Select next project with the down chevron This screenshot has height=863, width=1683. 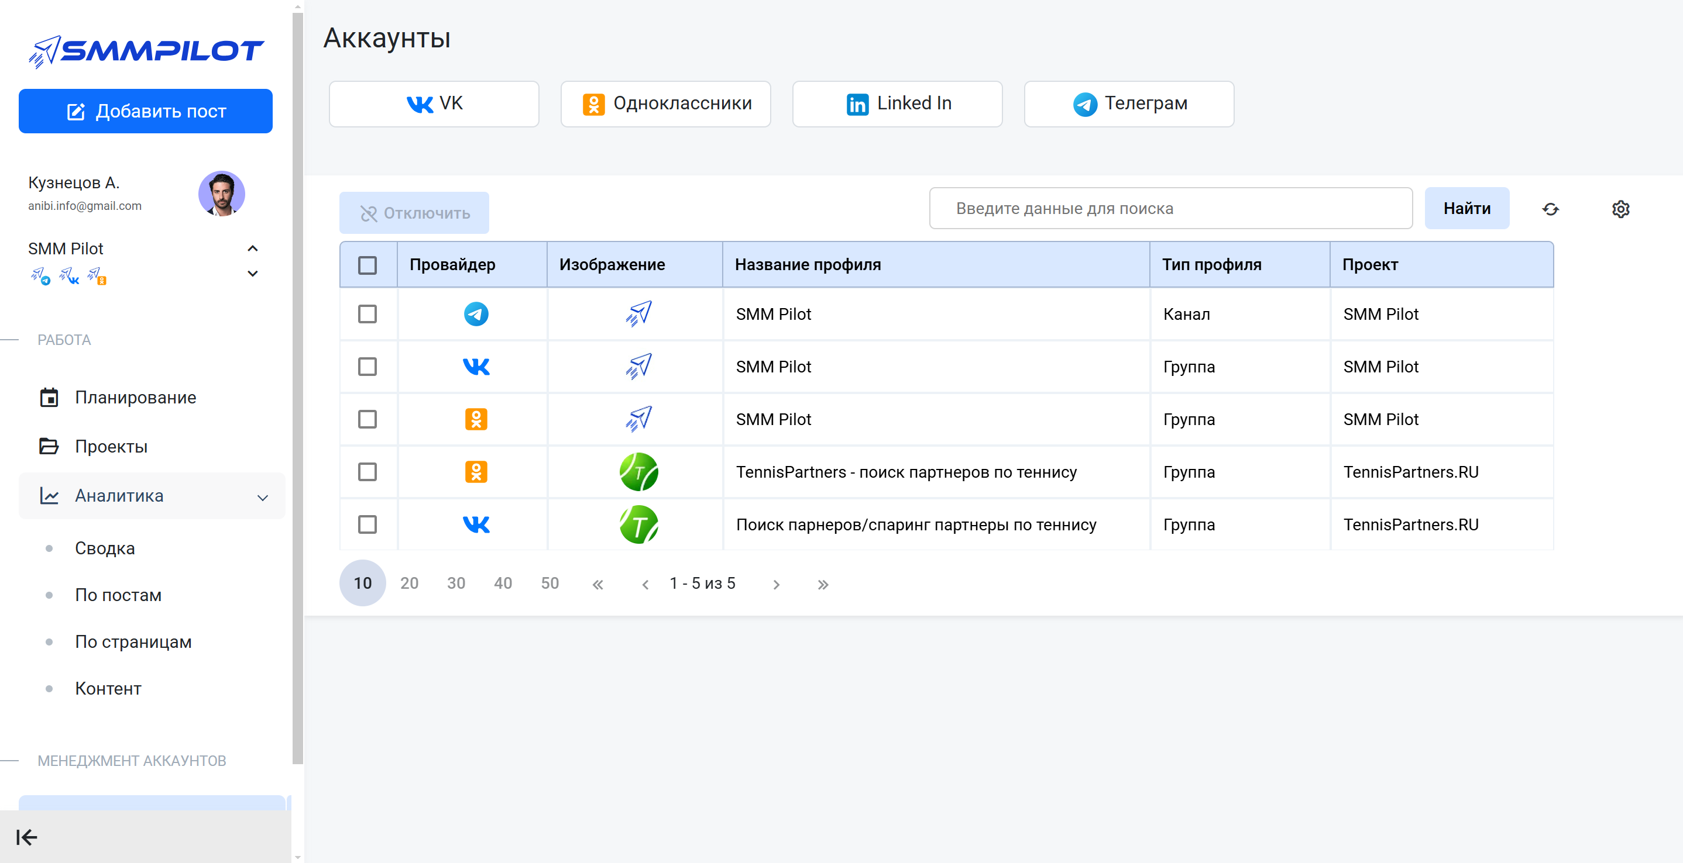[x=253, y=273]
